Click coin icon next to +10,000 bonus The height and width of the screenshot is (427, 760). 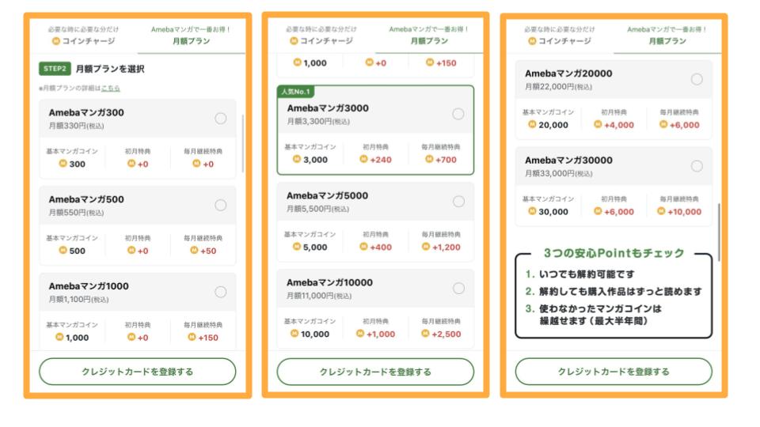coord(663,212)
